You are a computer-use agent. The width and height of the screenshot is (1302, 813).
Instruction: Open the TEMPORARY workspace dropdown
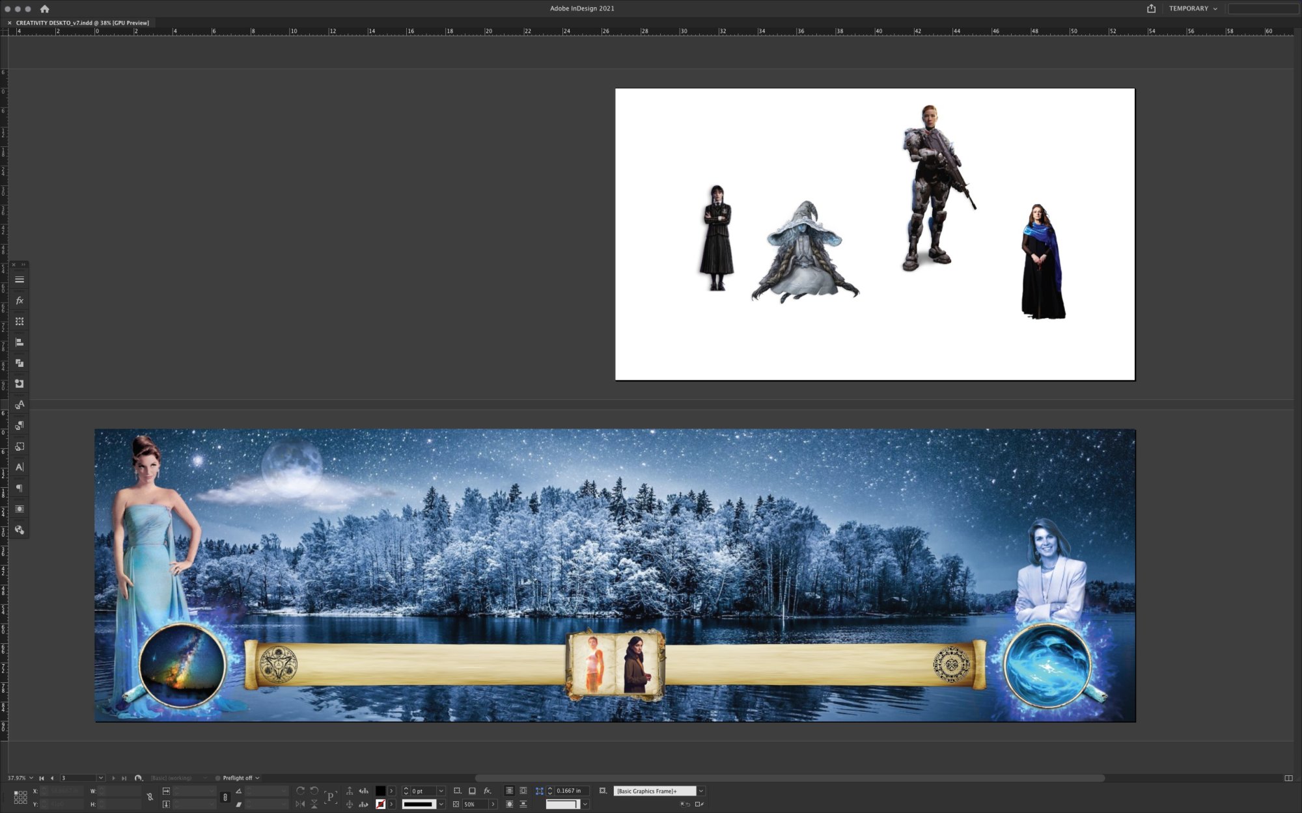pyautogui.click(x=1193, y=8)
